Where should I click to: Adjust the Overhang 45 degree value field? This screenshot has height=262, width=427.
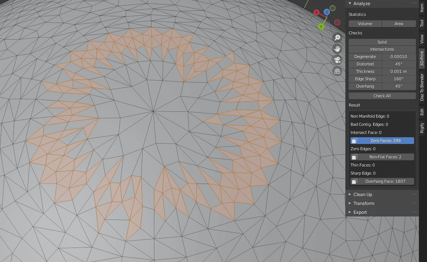tap(399, 86)
